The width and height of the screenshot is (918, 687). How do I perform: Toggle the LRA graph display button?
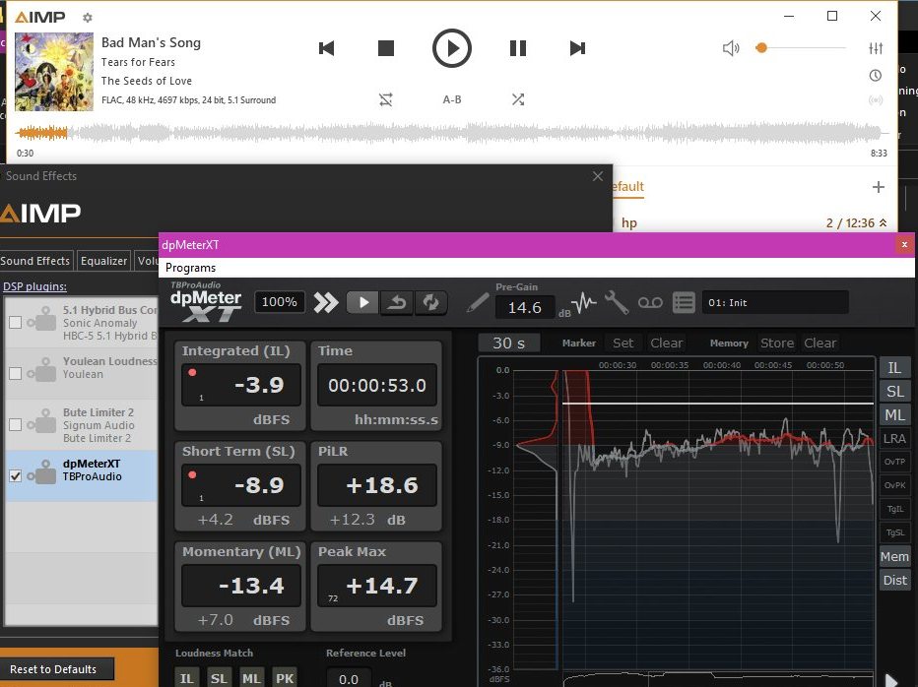pyautogui.click(x=894, y=438)
